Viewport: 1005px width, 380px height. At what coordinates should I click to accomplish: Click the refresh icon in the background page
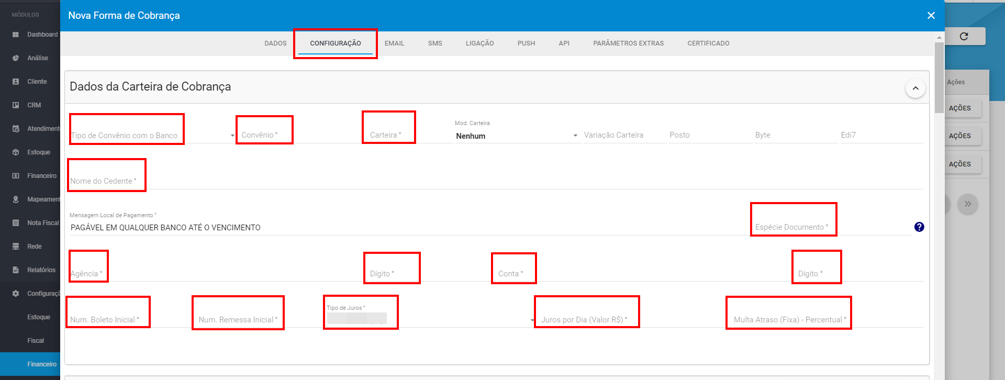(x=964, y=36)
